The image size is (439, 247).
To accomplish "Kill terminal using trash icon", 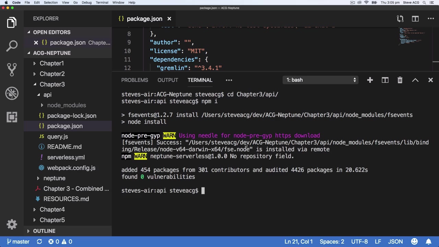I will click(400, 80).
